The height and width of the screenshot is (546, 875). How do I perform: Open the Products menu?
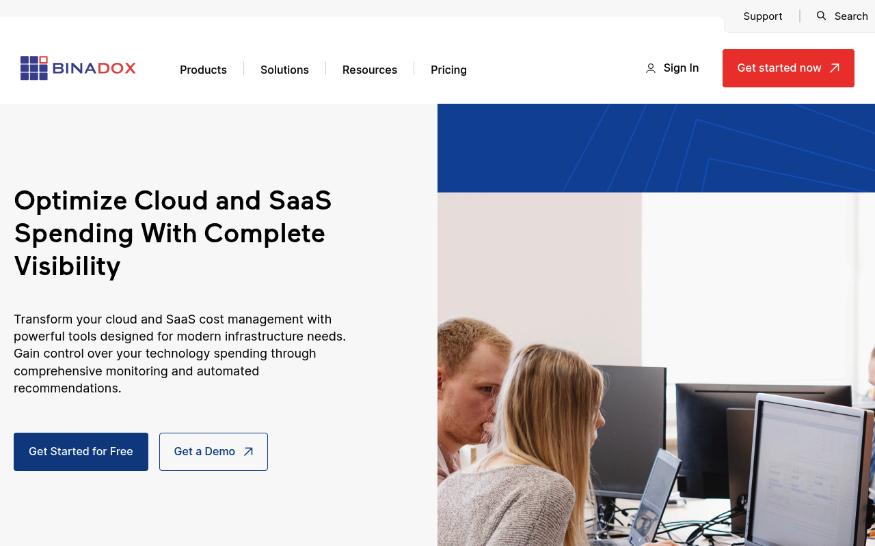[x=203, y=70]
